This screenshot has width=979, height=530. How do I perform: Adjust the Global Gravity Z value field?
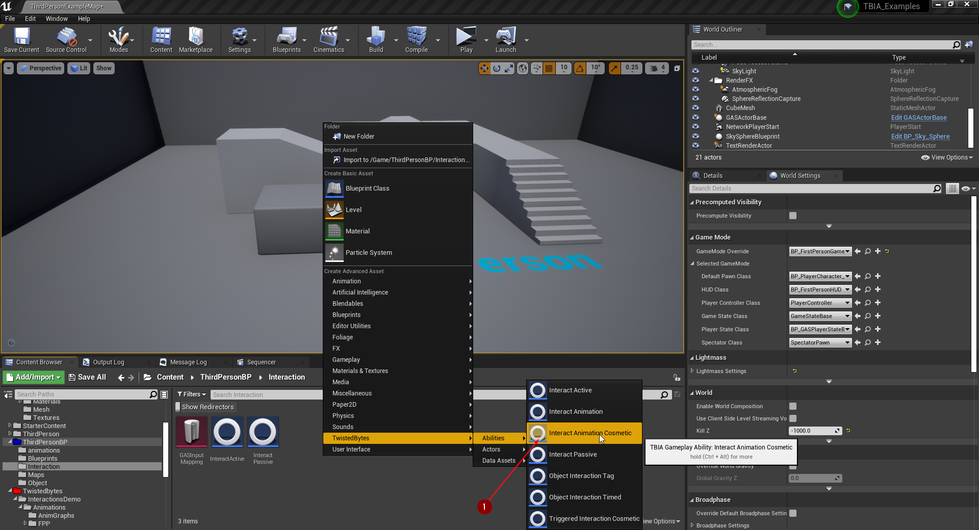coord(815,478)
